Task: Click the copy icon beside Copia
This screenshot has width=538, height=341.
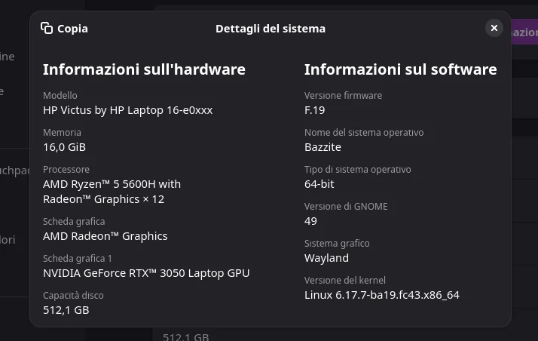Action: point(47,29)
